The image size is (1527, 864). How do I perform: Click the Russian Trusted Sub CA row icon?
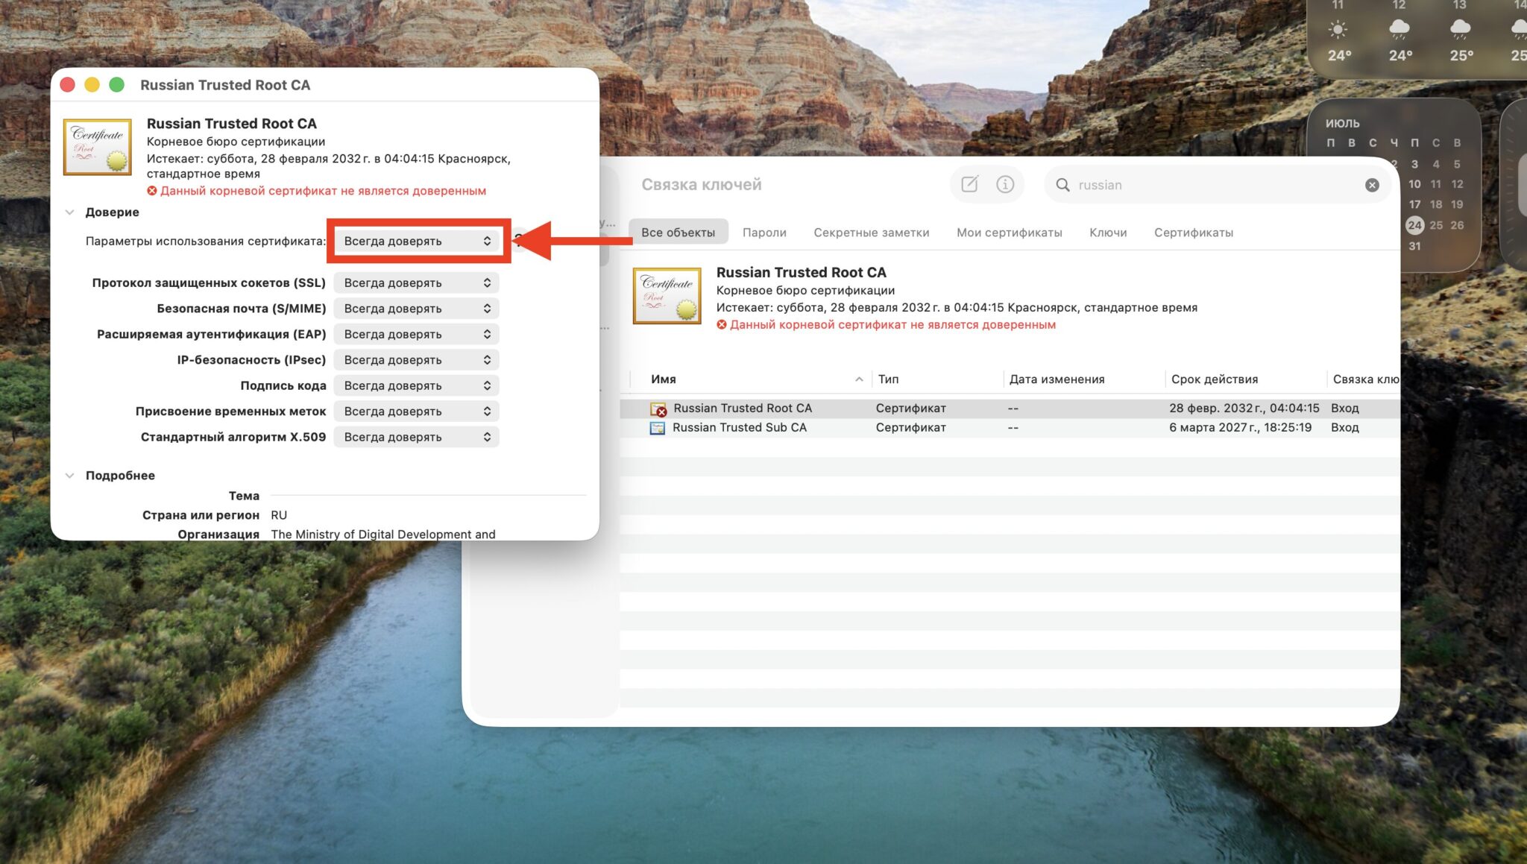657,428
